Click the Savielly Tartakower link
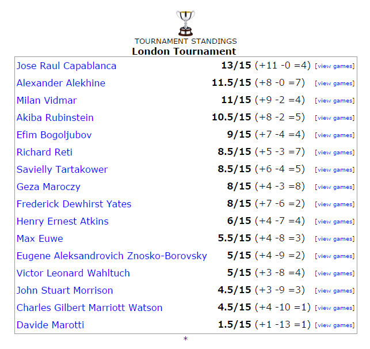370x349 pixels. (62, 169)
